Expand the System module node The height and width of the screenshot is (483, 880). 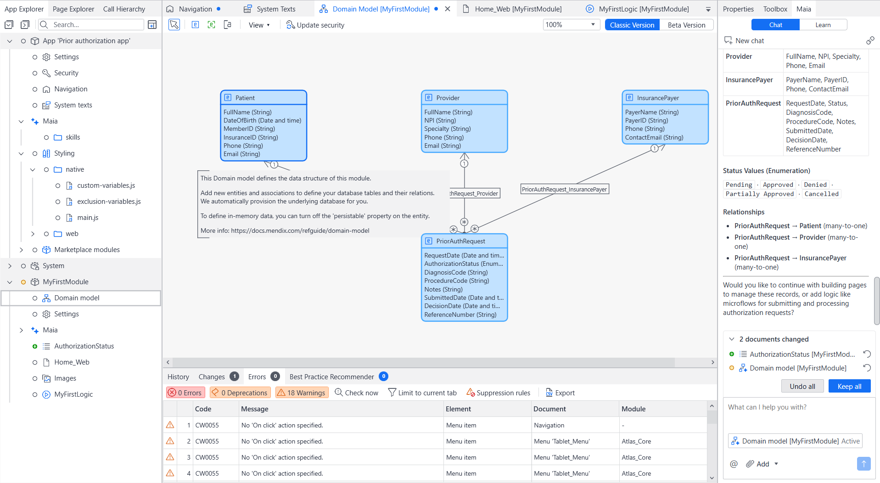pos(10,266)
